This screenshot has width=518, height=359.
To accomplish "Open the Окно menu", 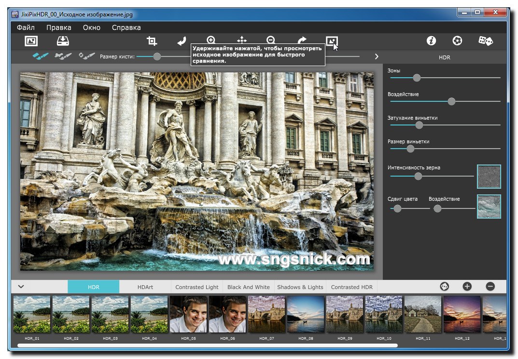I will tap(92, 28).
